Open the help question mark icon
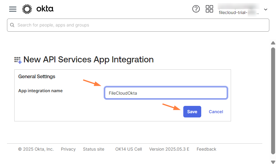This screenshot has height=164, width=276. click(196, 9)
